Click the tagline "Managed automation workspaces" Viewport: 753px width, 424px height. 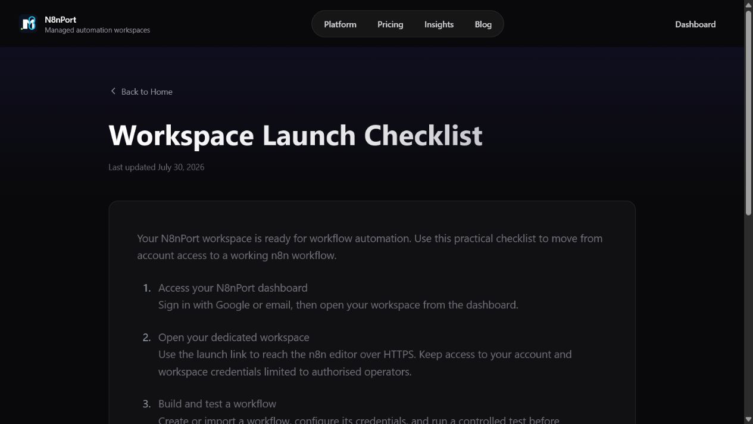coord(97,30)
